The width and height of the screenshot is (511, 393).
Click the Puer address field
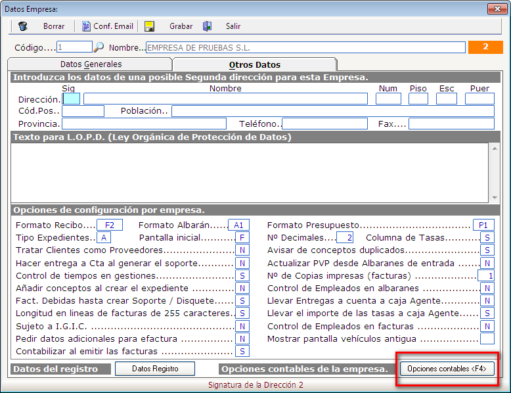click(x=479, y=99)
